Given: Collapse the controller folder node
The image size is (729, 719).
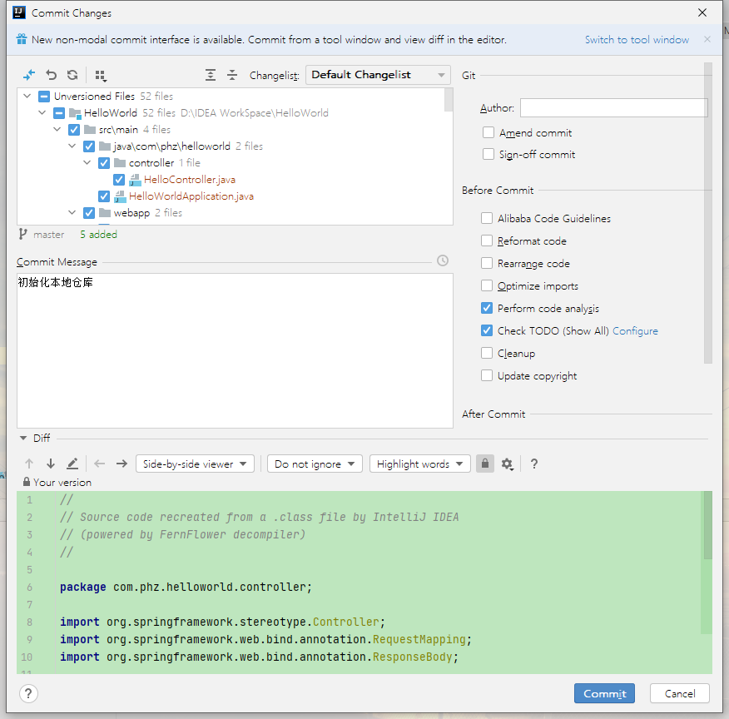Looking at the screenshot, I should point(87,162).
